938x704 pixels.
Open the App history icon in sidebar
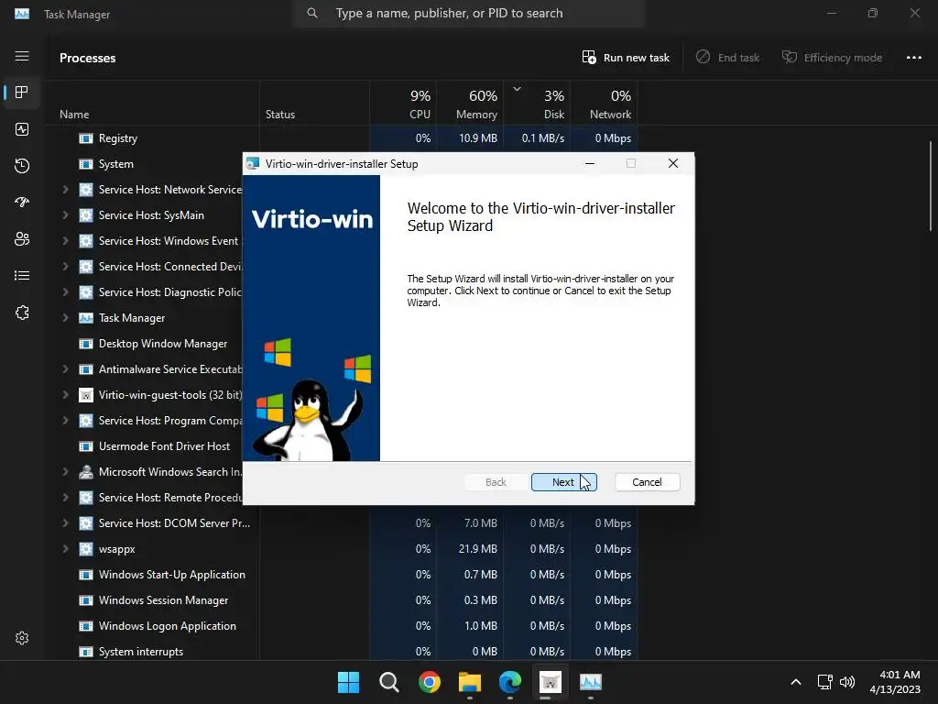(x=22, y=166)
